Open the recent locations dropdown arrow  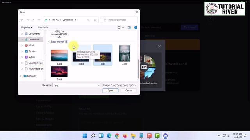point(34,20)
